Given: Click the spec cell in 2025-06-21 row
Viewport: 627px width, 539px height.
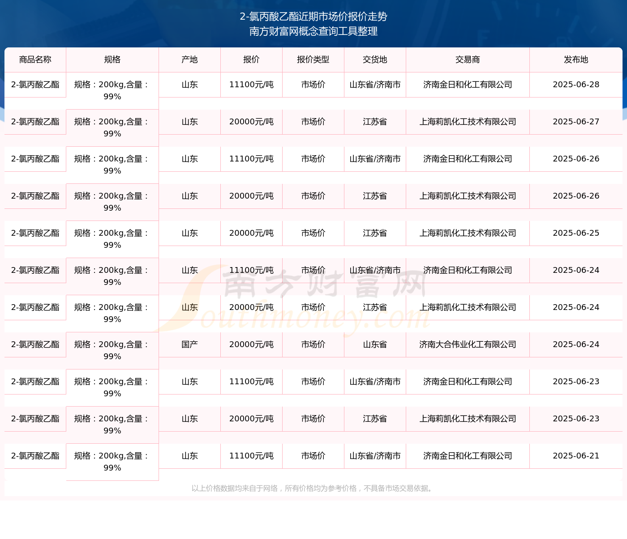Looking at the screenshot, I should (112, 462).
